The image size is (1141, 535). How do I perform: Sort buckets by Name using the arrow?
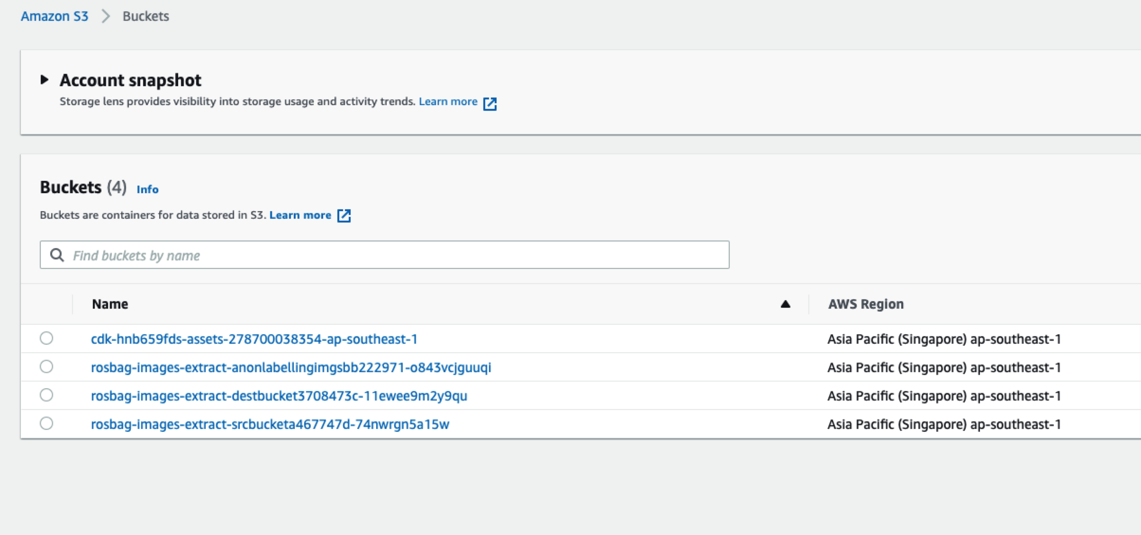pyautogui.click(x=785, y=304)
